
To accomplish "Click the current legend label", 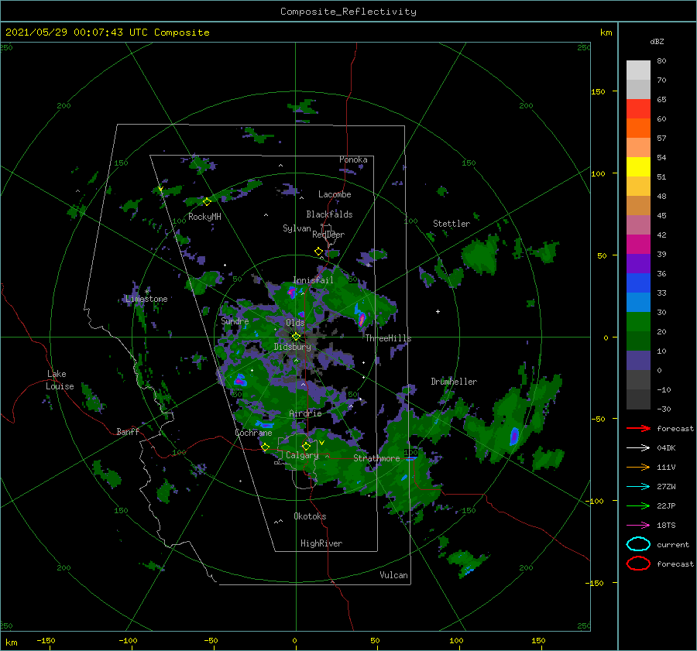I will [673, 544].
